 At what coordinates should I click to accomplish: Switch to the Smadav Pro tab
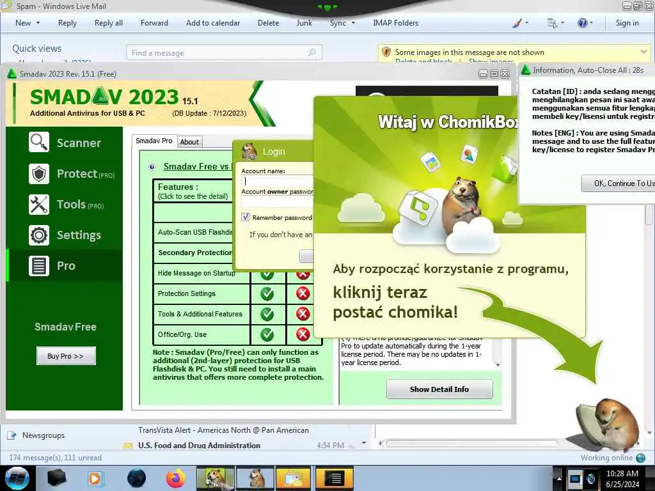(x=154, y=141)
